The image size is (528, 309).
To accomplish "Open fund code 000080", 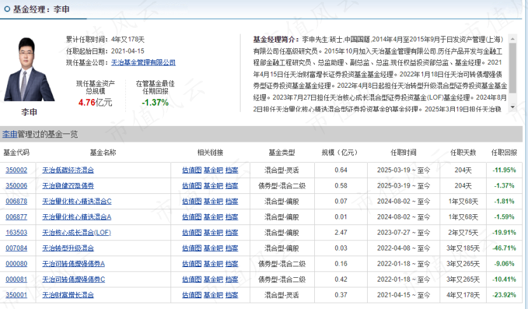I will tap(17, 264).
